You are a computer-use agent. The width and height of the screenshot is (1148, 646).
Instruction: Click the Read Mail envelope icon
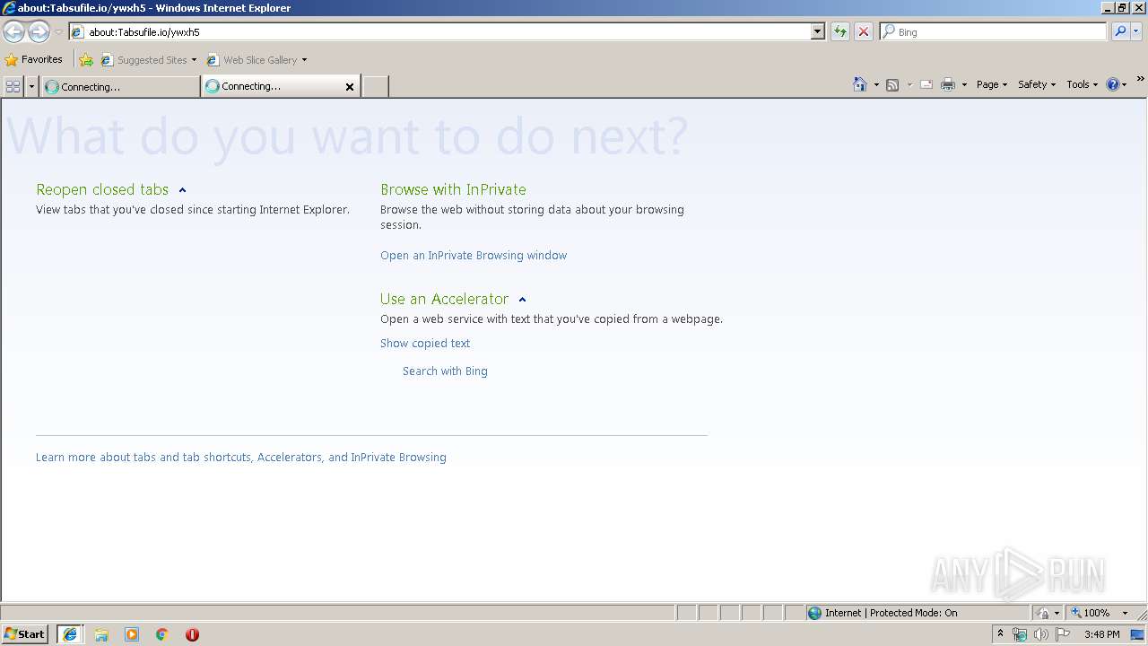pyautogui.click(x=926, y=84)
